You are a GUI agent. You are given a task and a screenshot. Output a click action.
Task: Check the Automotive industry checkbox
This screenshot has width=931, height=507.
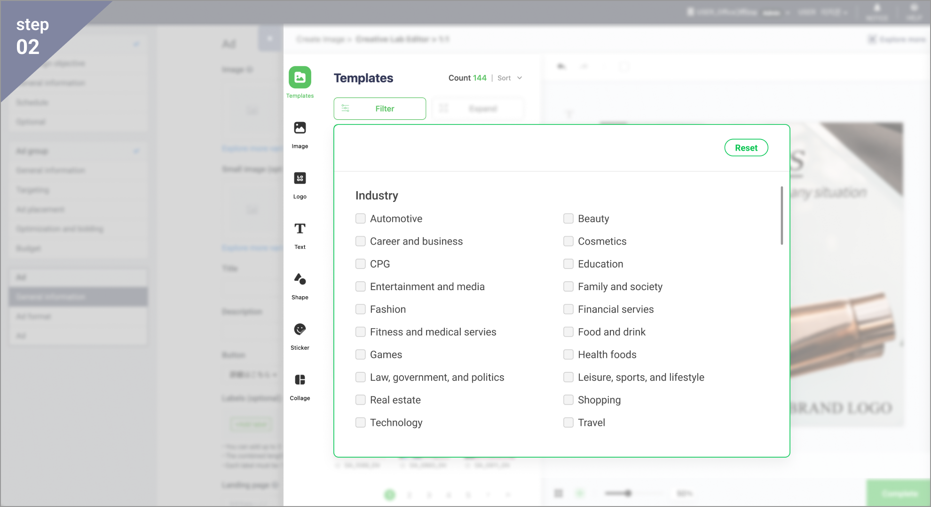(x=361, y=219)
